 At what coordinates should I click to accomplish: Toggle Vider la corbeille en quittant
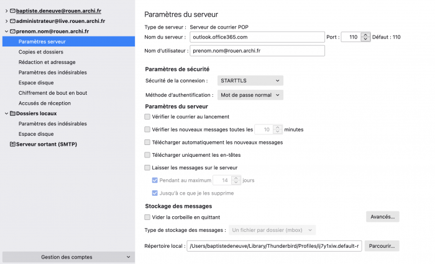tap(147, 218)
